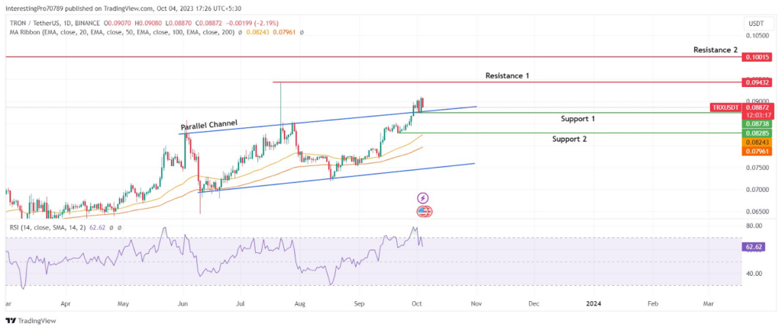Click the −0.00199 (−2.19%) change value
Image resolution: width=782 pixels, height=330 pixels.
point(250,23)
